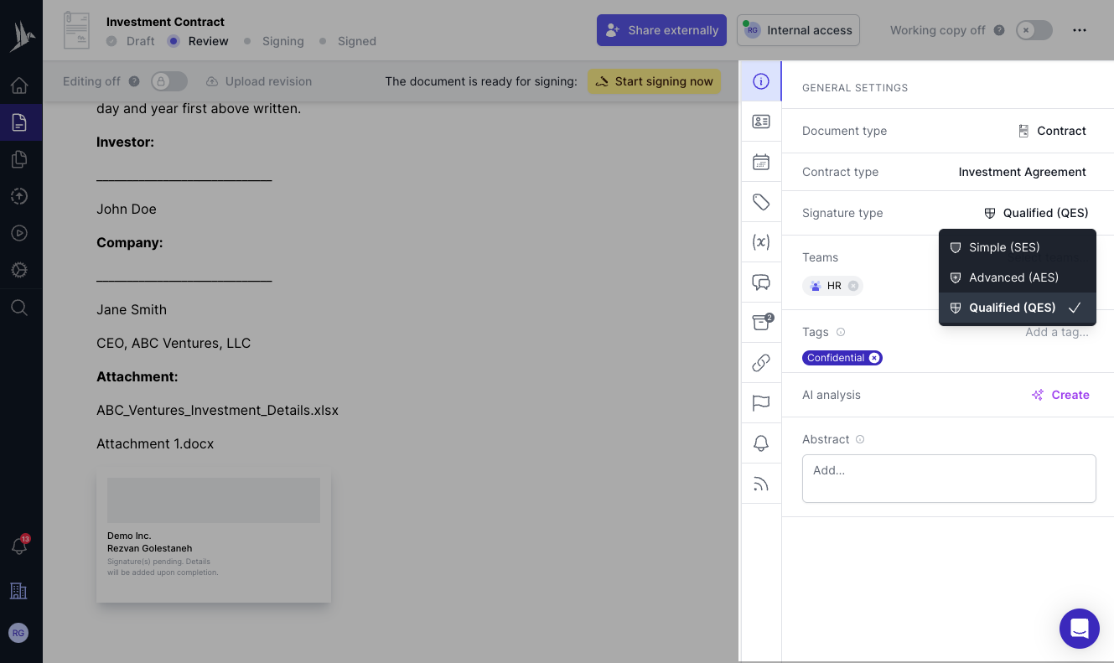Image resolution: width=1114 pixels, height=663 pixels.
Task: Open the search magnifier in left sidebar
Action: (x=19, y=307)
